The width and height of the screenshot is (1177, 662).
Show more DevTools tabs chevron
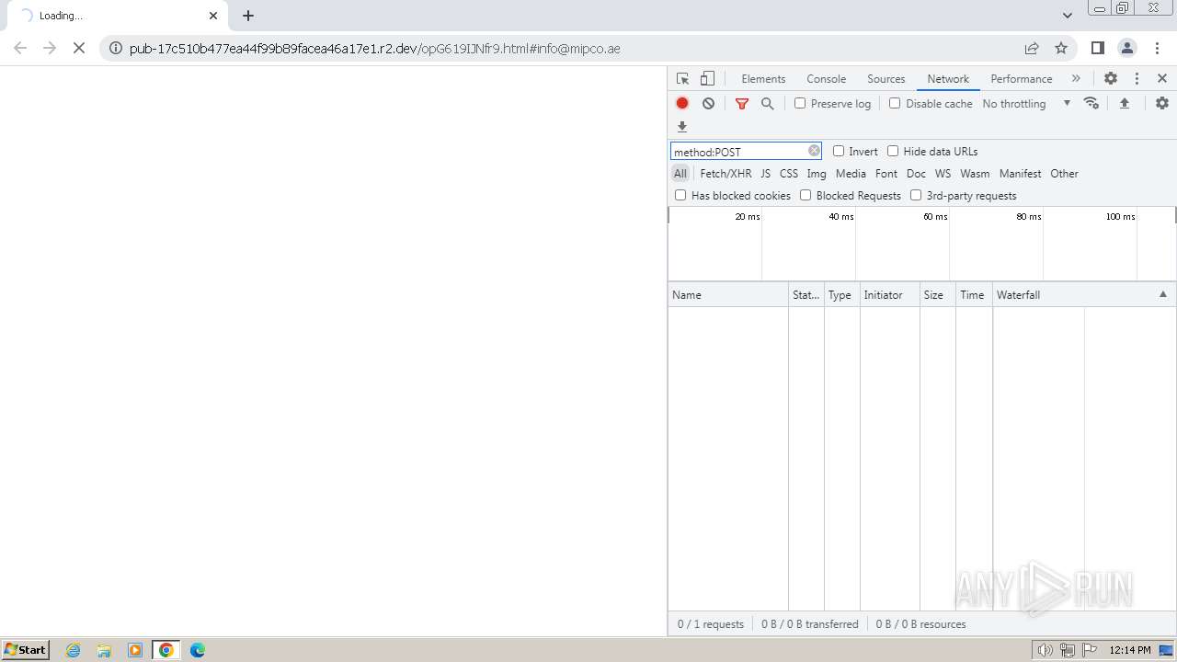pos(1076,79)
